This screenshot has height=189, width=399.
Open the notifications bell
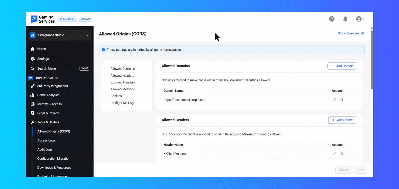[345, 19]
